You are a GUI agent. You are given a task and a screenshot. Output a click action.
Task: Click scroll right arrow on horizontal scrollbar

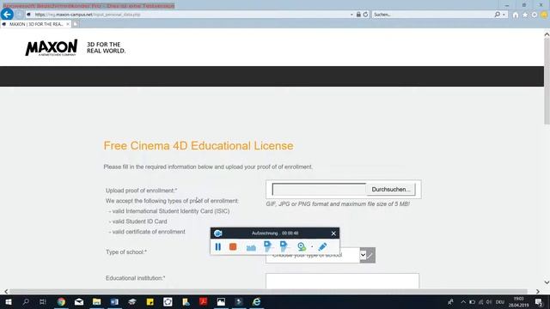pos(538,292)
